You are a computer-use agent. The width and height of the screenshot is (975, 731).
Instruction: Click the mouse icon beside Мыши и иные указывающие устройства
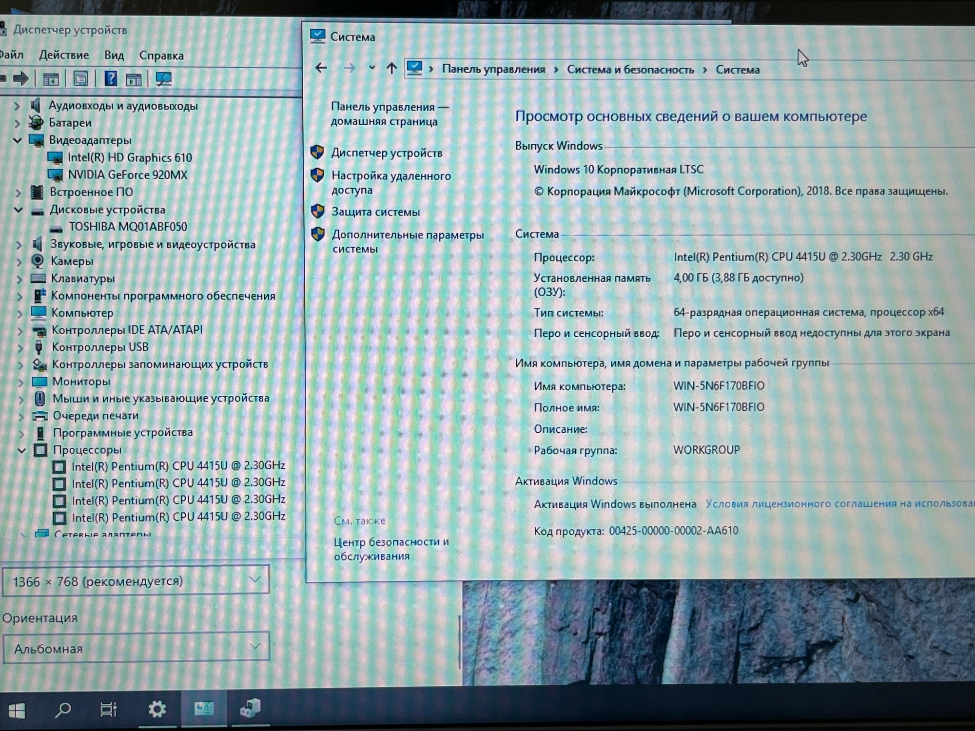[40, 399]
